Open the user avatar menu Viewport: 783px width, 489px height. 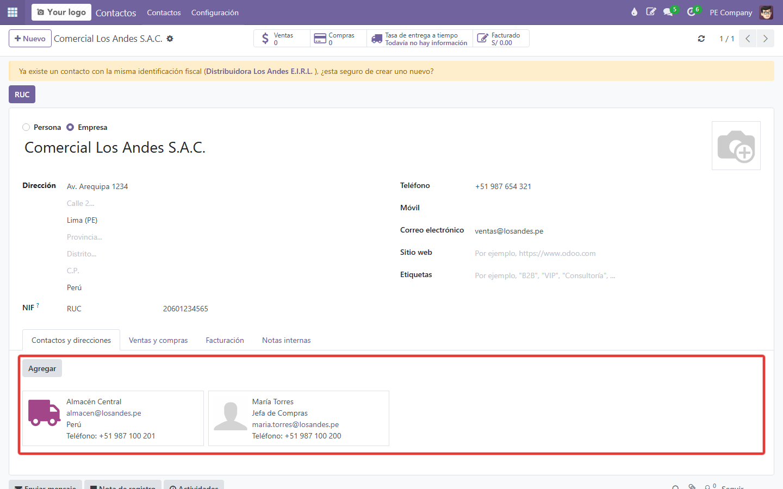click(x=766, y=12)
